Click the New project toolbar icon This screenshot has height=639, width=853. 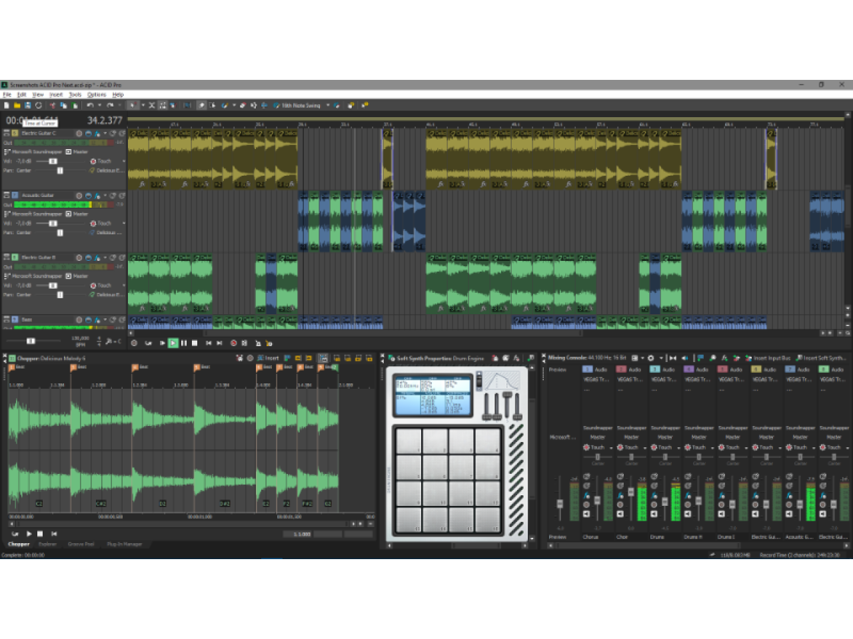(7, 105)
